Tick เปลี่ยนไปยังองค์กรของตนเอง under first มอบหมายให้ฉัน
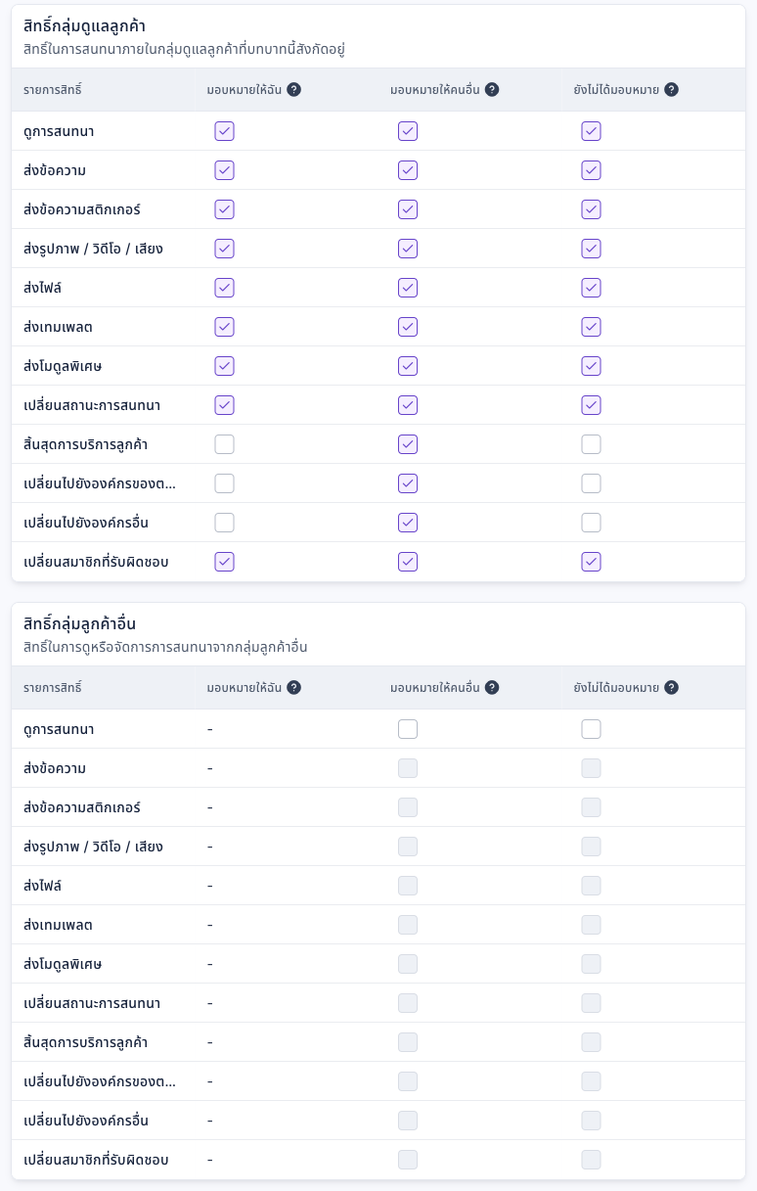This screenshot has height=1191, width=757. pyautogui.click(x=225, y=483)
